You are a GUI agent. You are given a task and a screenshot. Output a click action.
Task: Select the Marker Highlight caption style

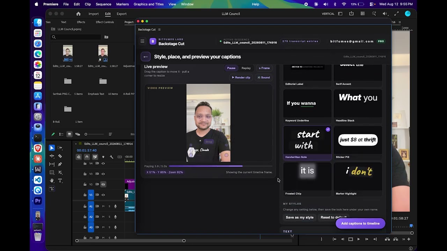(358, 179)
